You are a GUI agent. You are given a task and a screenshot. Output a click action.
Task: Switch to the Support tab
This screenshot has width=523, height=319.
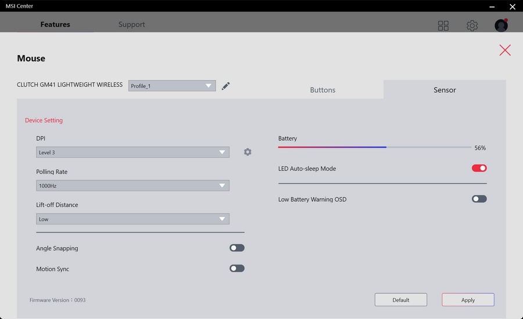[131, 24]
